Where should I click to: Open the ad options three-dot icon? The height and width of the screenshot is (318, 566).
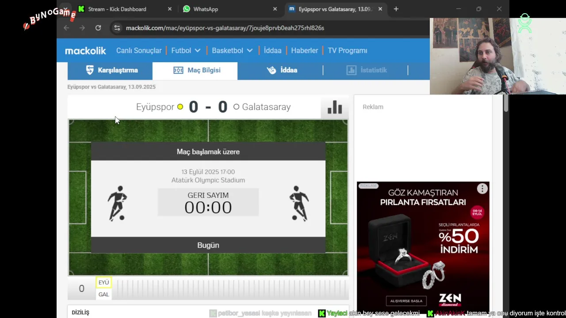(x=482, y=189)
